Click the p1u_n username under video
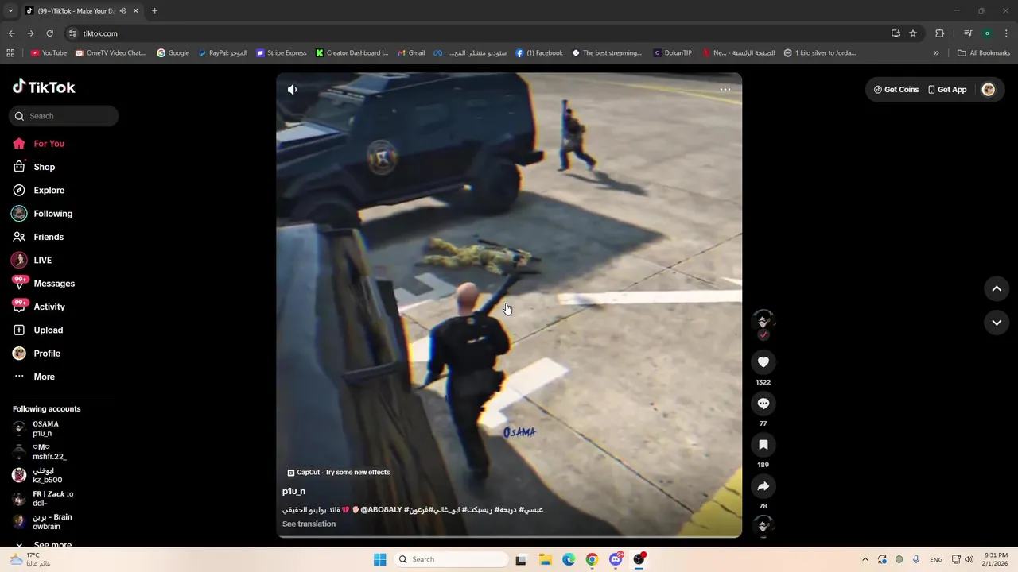The height and width of the screenshot is (572, 1018). (x=293, y=491)
